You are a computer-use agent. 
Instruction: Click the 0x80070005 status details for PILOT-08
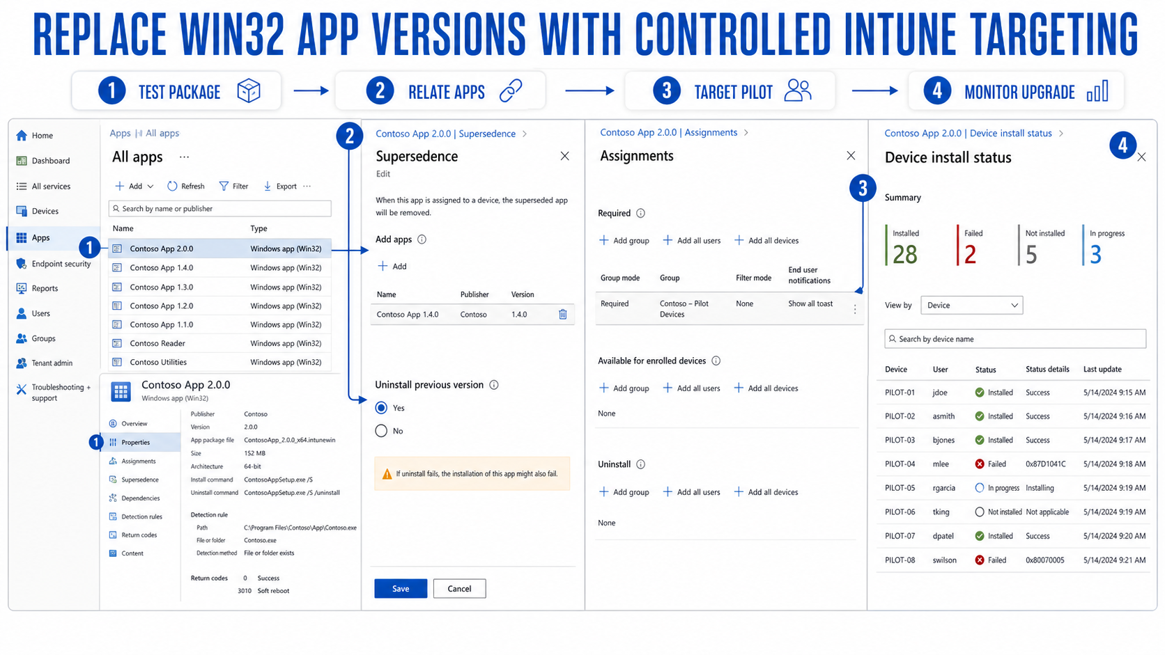click(x=1044, y=560)
